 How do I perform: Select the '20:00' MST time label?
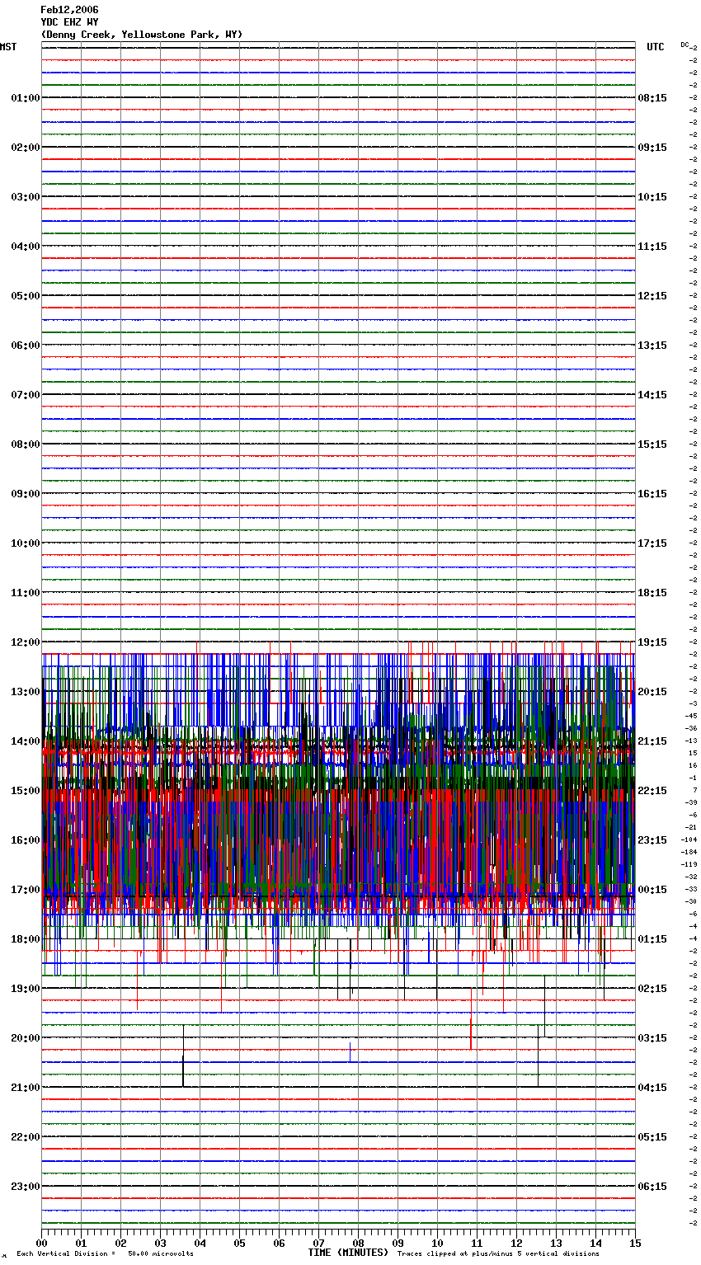point(25,1038)
